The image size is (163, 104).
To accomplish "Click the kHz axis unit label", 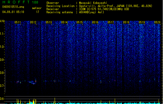I will pyautogui.click(x=2, y=21).
